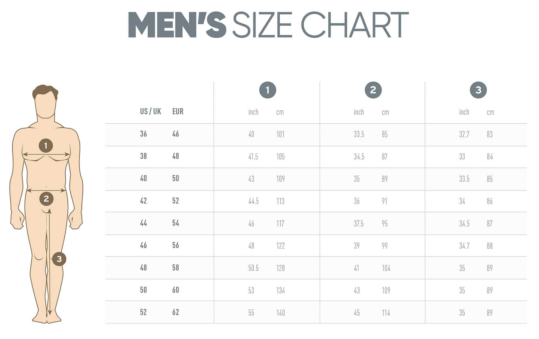This screenshot has height=339, width=539.
Task: Click the brown inseam marker 3 on figure
Action: (59, 259)
